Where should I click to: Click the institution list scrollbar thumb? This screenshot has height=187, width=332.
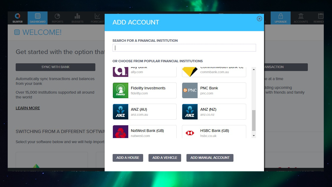(x=254, y=120)
